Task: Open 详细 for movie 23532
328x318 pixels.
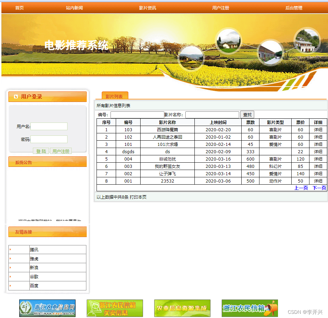Action: [x=318, y=181]
